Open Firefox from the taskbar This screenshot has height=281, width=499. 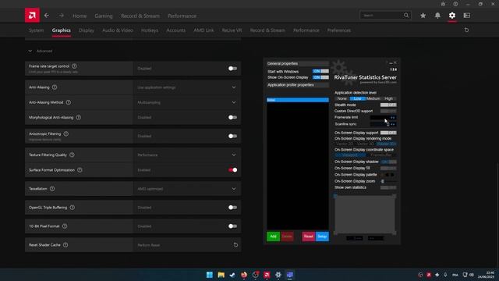[244, 275]
